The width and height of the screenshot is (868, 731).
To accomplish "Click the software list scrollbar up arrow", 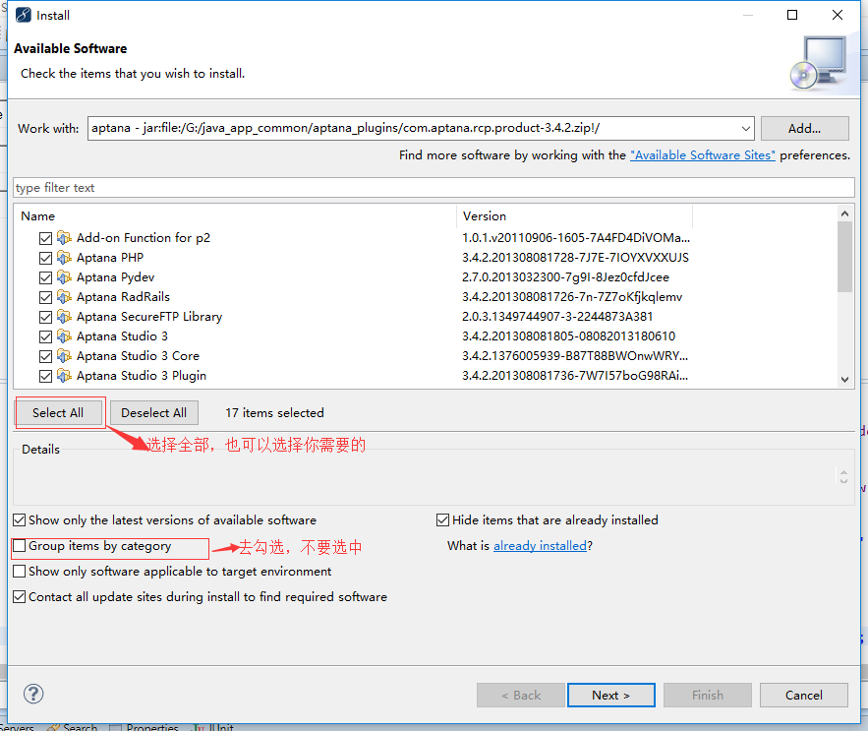I will [x=844, y=213].
